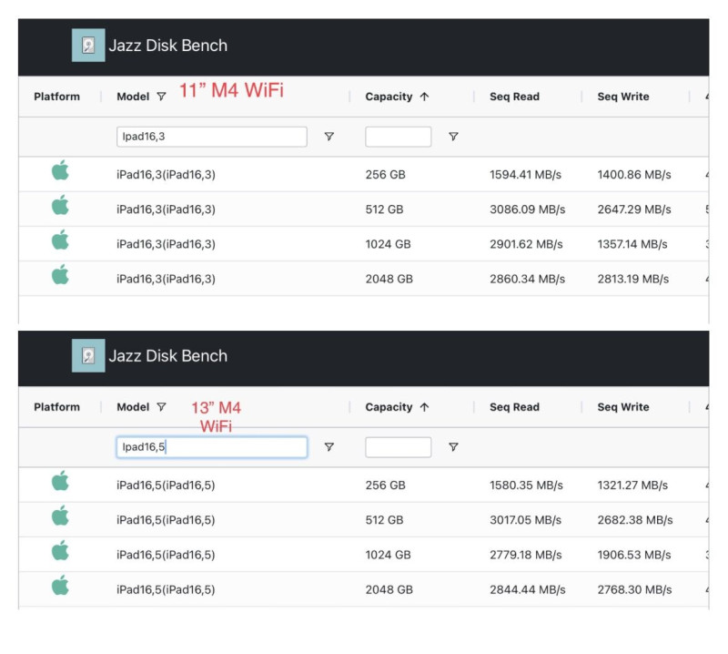Click the empty capacity filter field in the bottom table
This screenshot has height=654, width=728.
tap(399, 447)
